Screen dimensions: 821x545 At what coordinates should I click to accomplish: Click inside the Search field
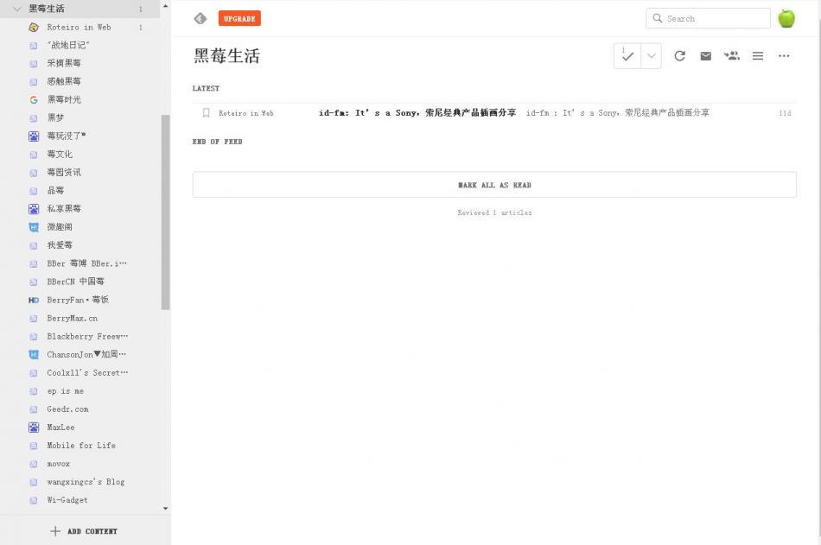(709, 17)
